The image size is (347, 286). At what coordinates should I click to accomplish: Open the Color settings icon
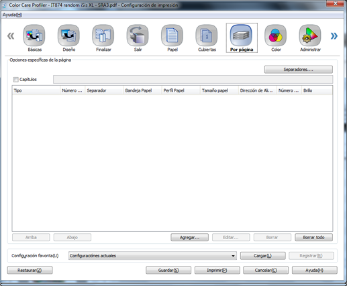click(276, 35)
